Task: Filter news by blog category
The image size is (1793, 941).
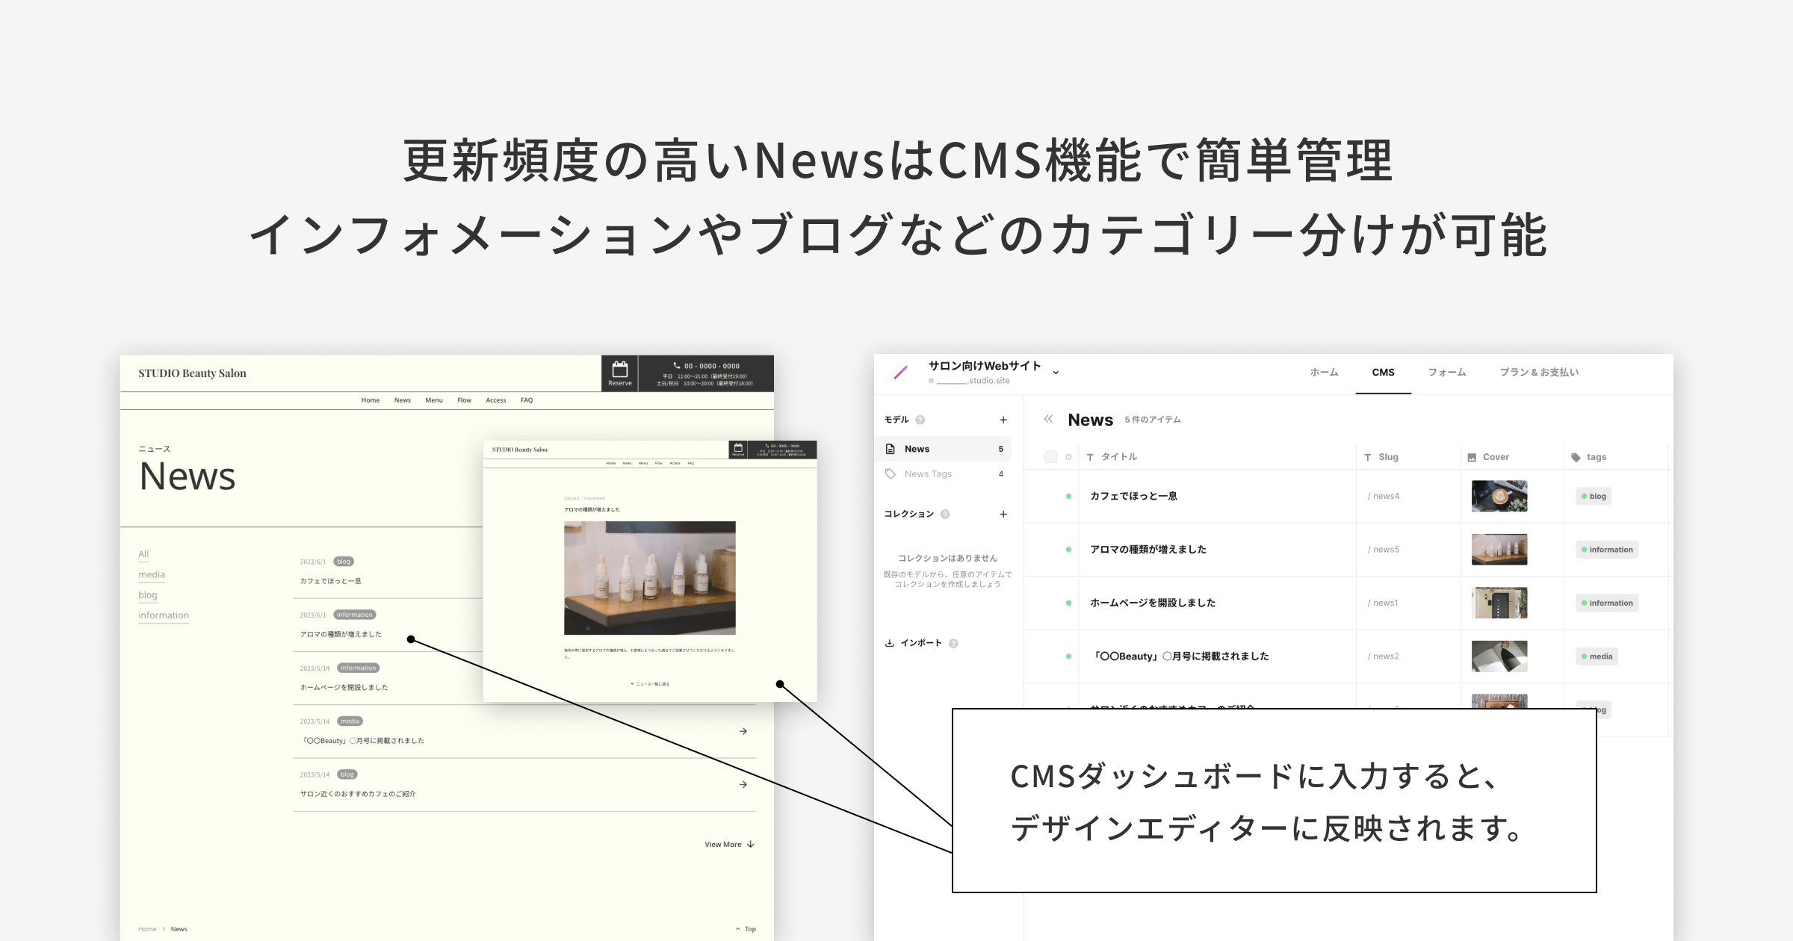Action: click(148, 595)
